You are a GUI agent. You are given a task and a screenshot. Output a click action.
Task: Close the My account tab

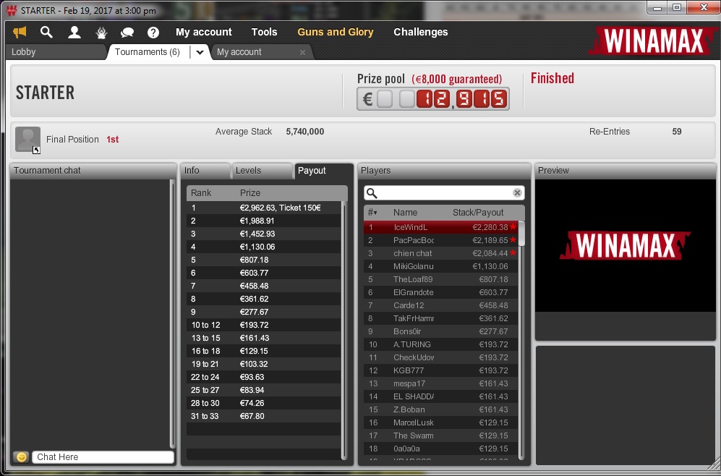tap(302, 52)
